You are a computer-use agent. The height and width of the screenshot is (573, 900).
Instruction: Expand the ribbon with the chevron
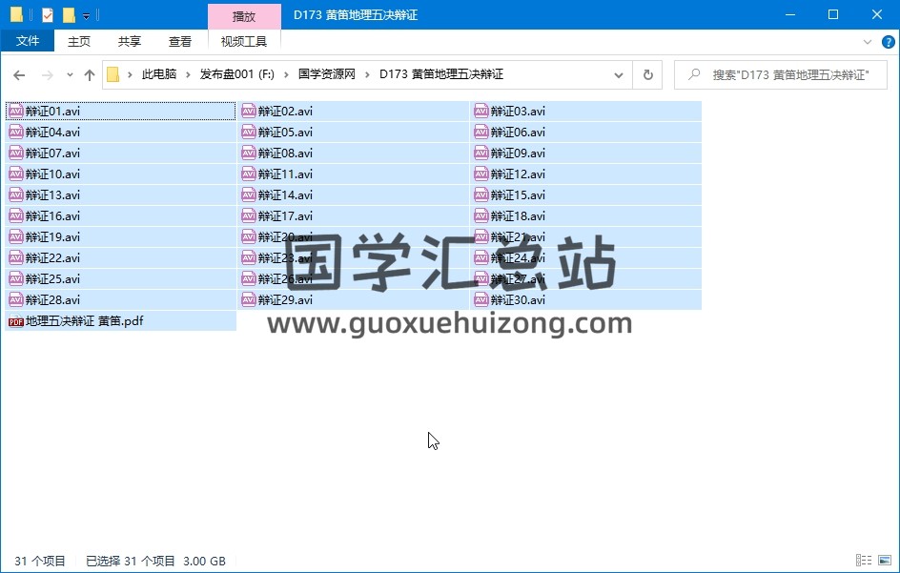click(867, 42)
